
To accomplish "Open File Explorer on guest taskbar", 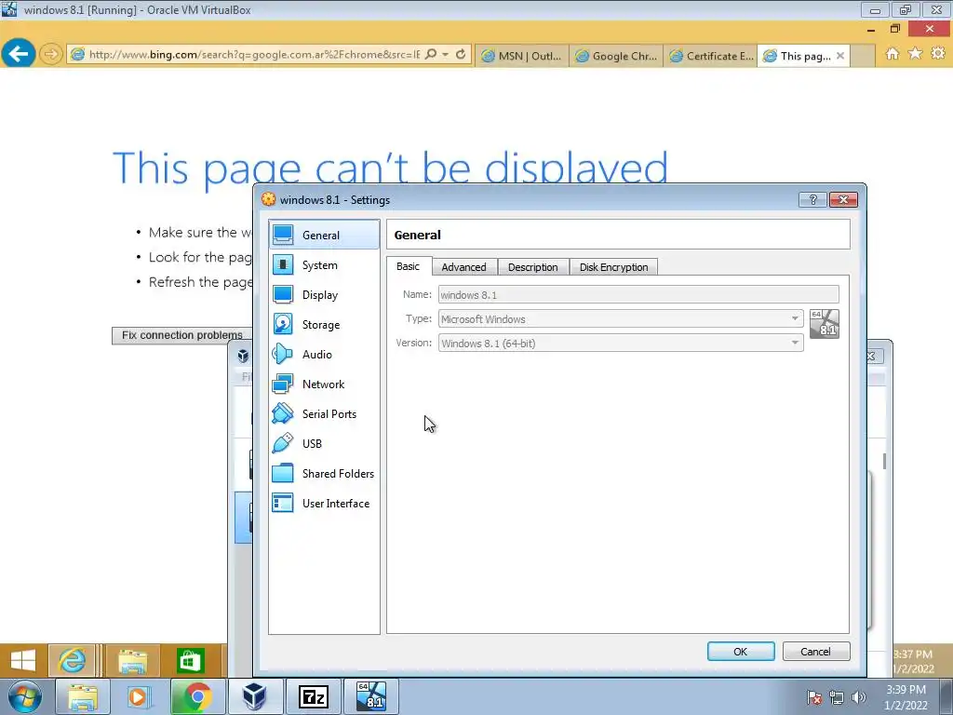I will click(x=132, y=660).
